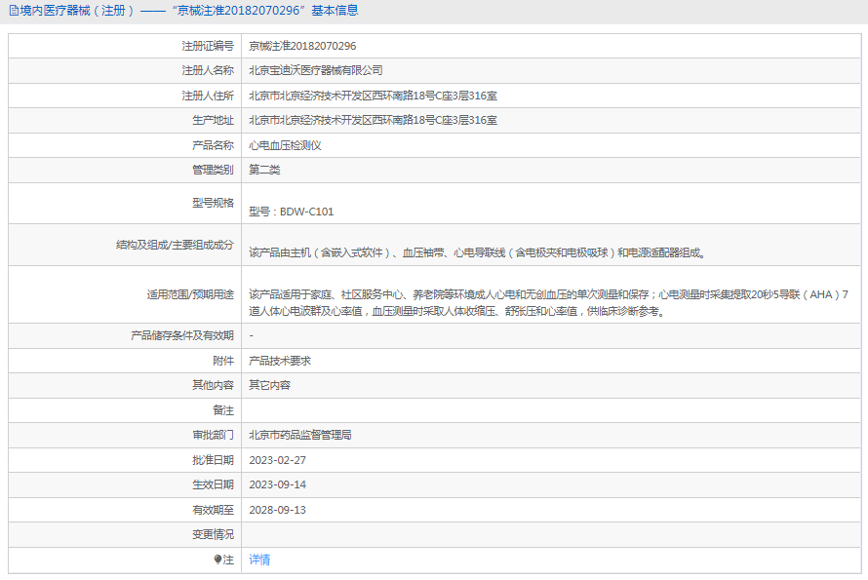The width and height of the screenshot is (868, 580).
Task: Click the 注册证编号 row label
Action: click(x=208, y=46)
